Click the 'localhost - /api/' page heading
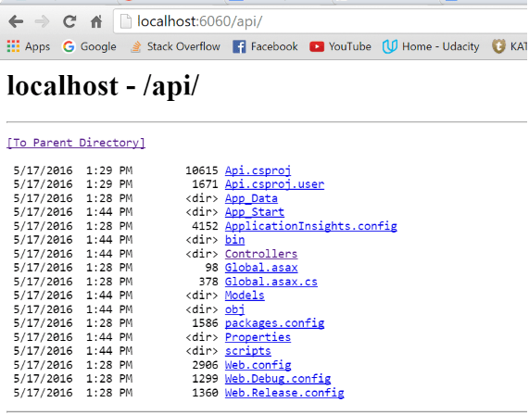 [x=103, y=86]
